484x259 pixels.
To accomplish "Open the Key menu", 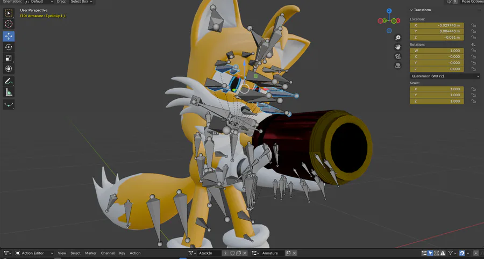I will pyautogui.click(x=122, y=253).
